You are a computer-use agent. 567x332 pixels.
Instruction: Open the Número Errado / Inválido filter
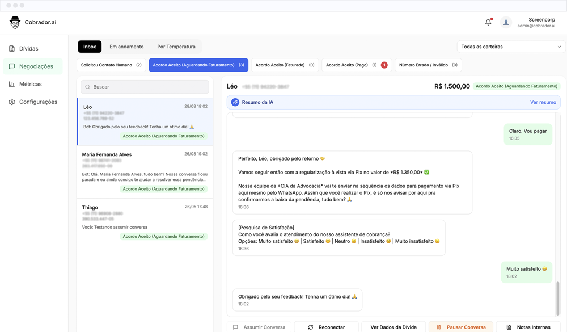coord(428,65)
